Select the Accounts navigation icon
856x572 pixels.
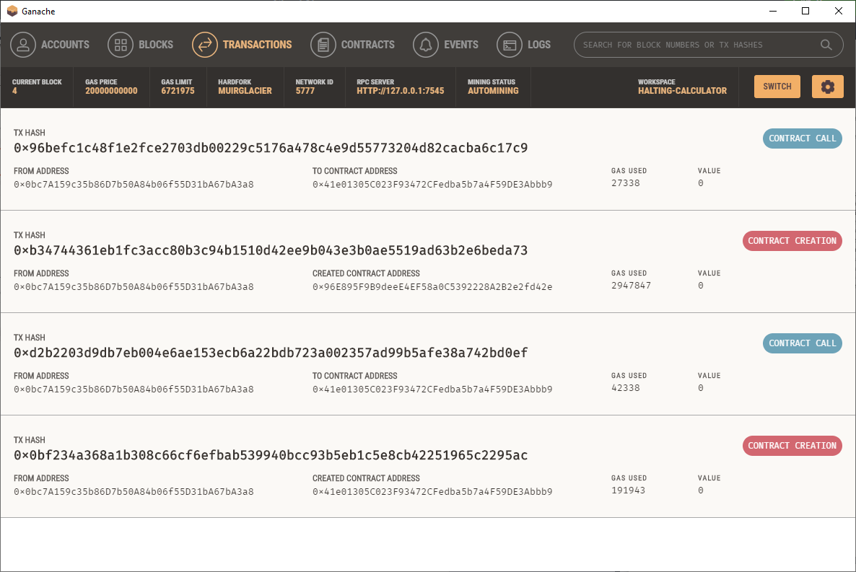[x=23, y=44]
